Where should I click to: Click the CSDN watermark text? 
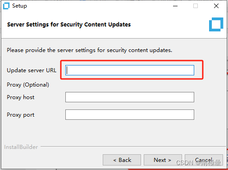(198, 163)
